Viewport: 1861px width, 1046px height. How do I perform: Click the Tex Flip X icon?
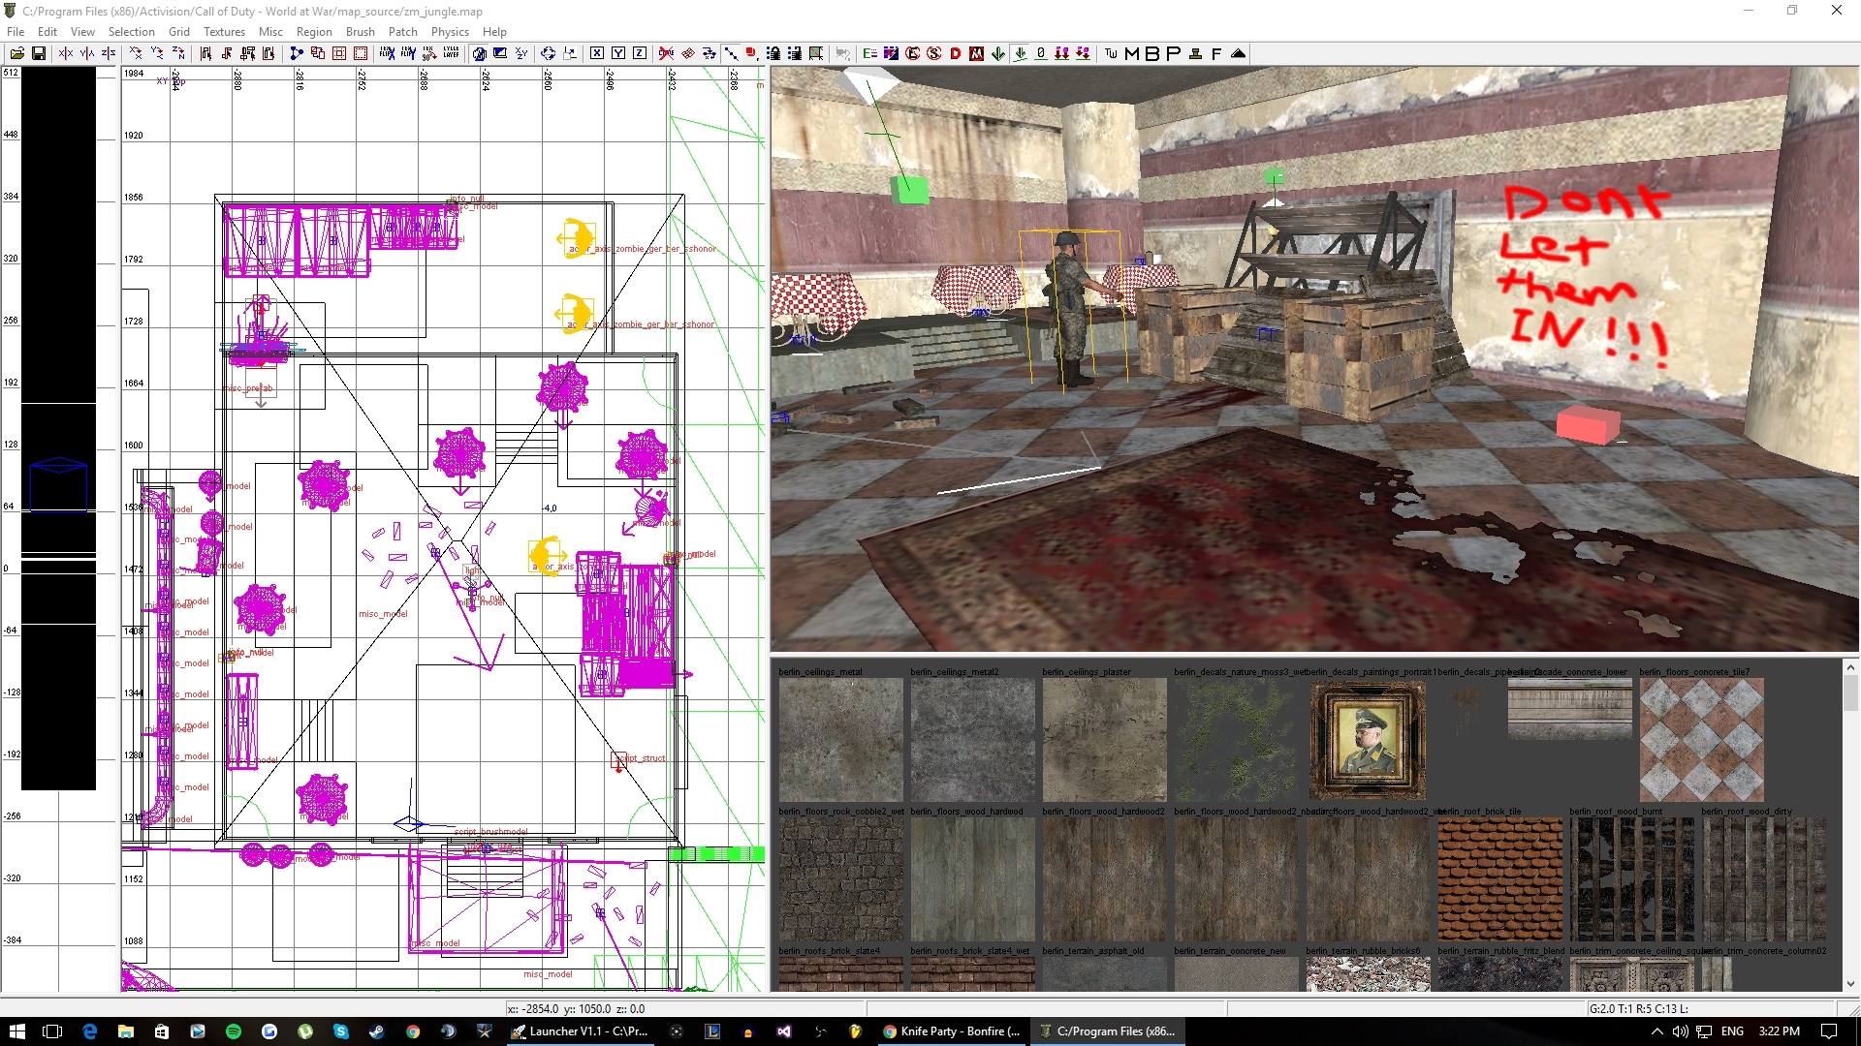(x=388, y=53)
